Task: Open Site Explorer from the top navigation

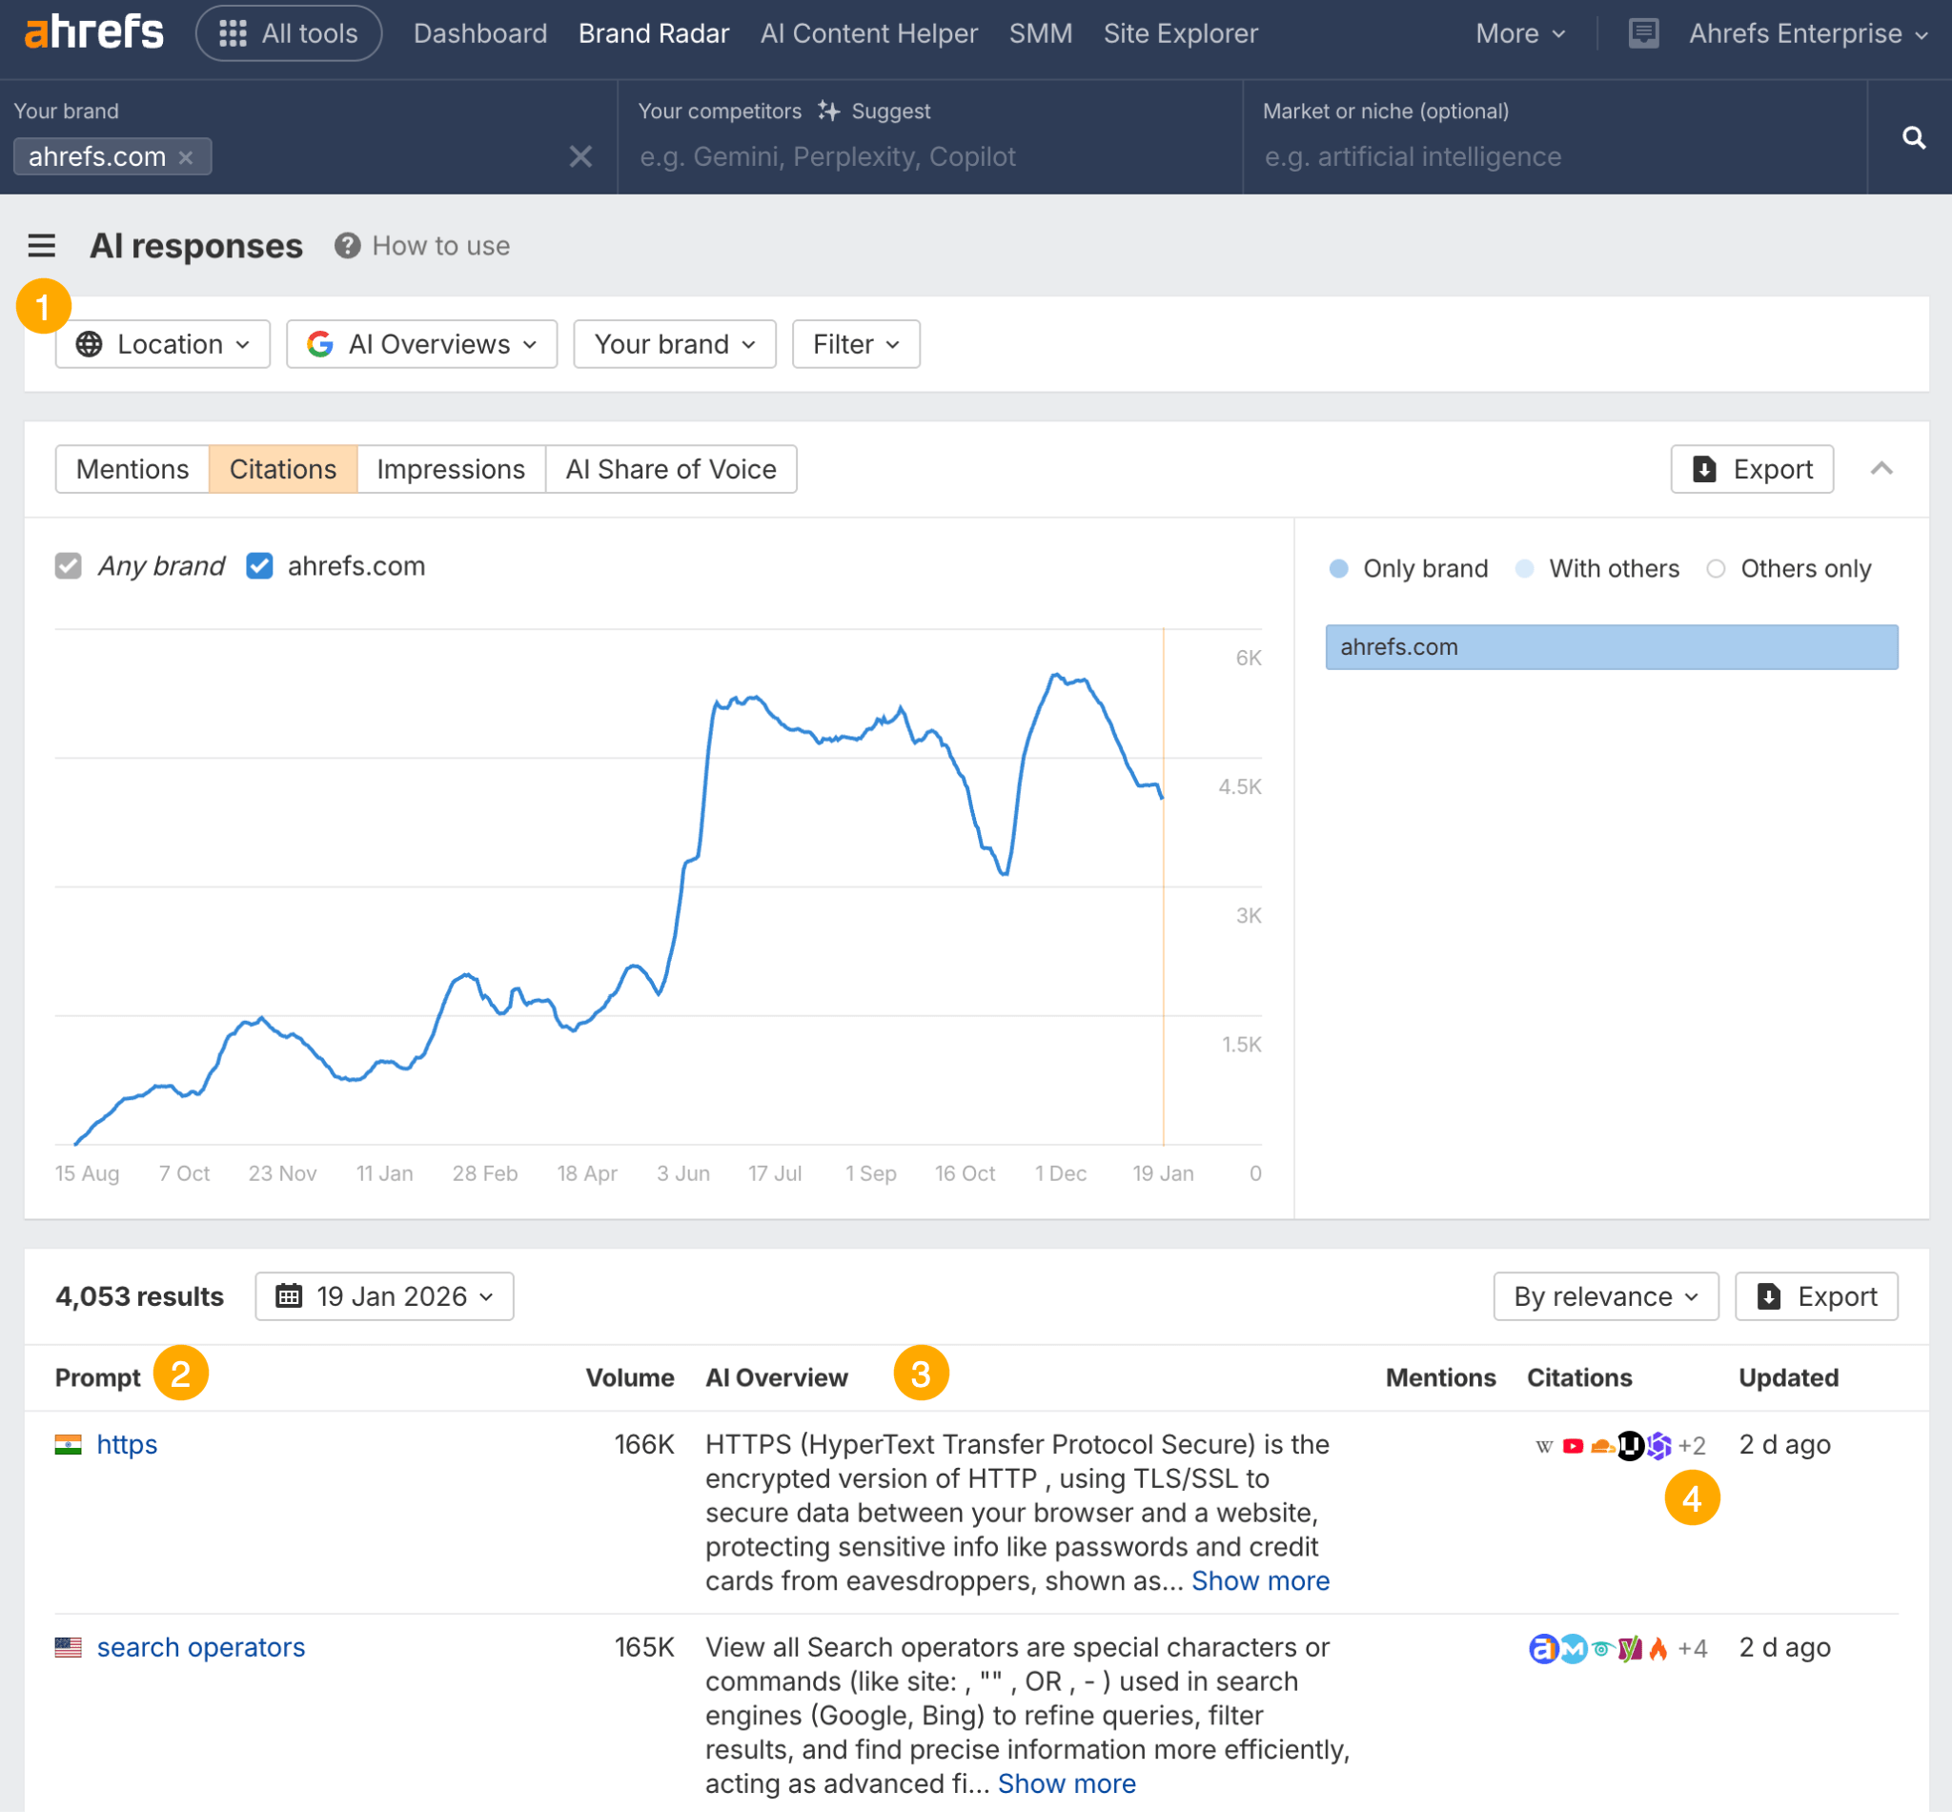Action: 1180,32
